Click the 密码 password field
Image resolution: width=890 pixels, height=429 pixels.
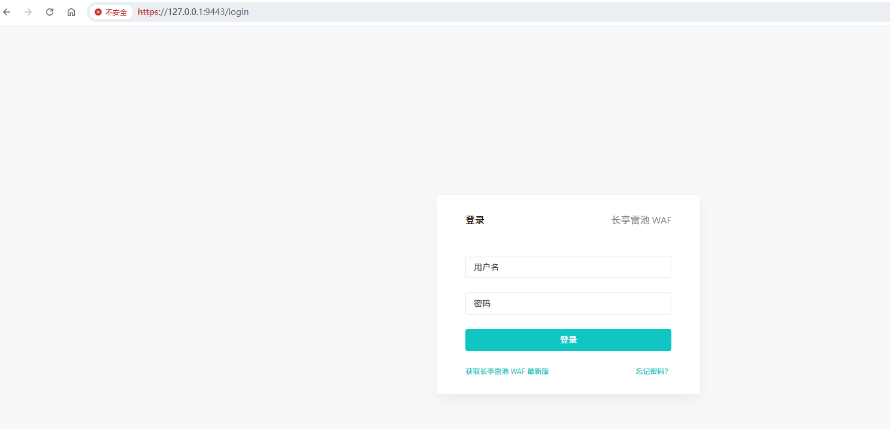tap(568, 303)
